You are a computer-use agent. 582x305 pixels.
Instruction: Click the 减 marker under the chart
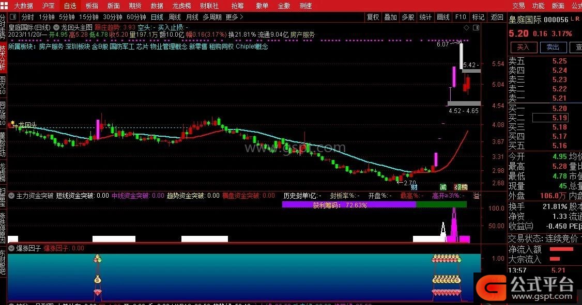443,187
